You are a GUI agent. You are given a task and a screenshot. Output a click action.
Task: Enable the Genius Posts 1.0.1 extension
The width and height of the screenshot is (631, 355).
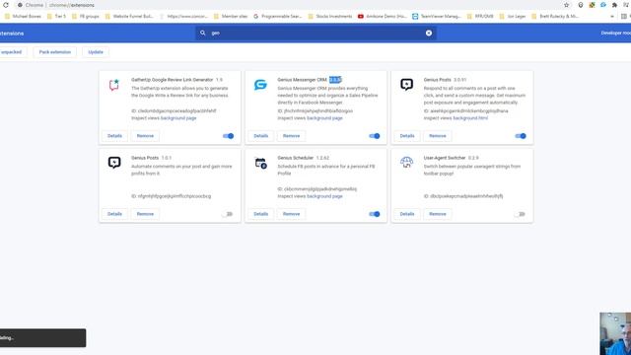pyautogui.click(x=228, y=214)
